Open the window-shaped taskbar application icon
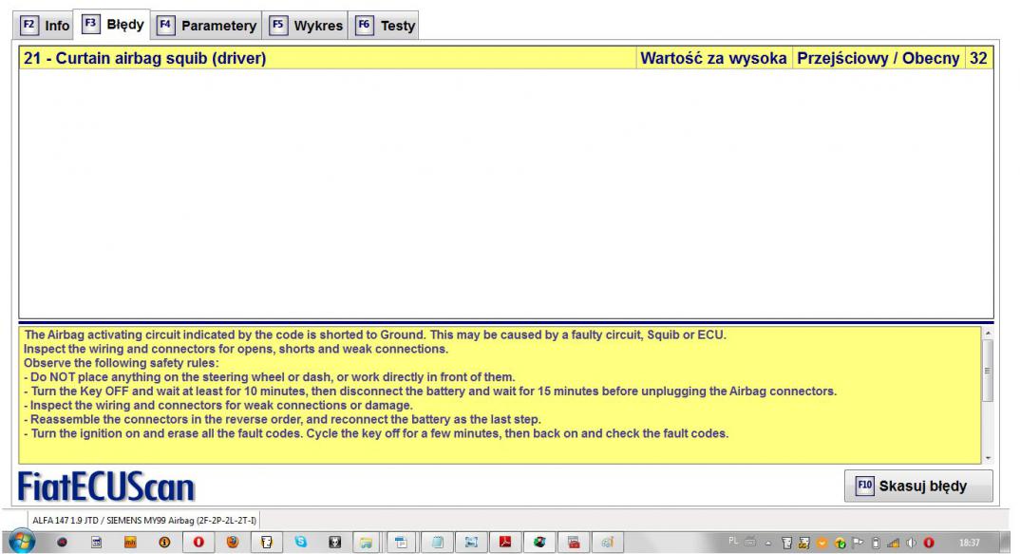Image resolution: width=1020 pixels, height=554 pixels. pyautogui.click(x=401, y=542)
